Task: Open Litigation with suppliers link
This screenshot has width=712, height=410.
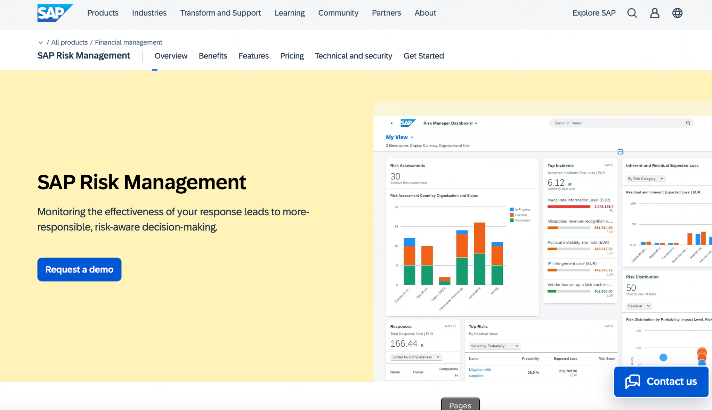Action: coord(480,373)
